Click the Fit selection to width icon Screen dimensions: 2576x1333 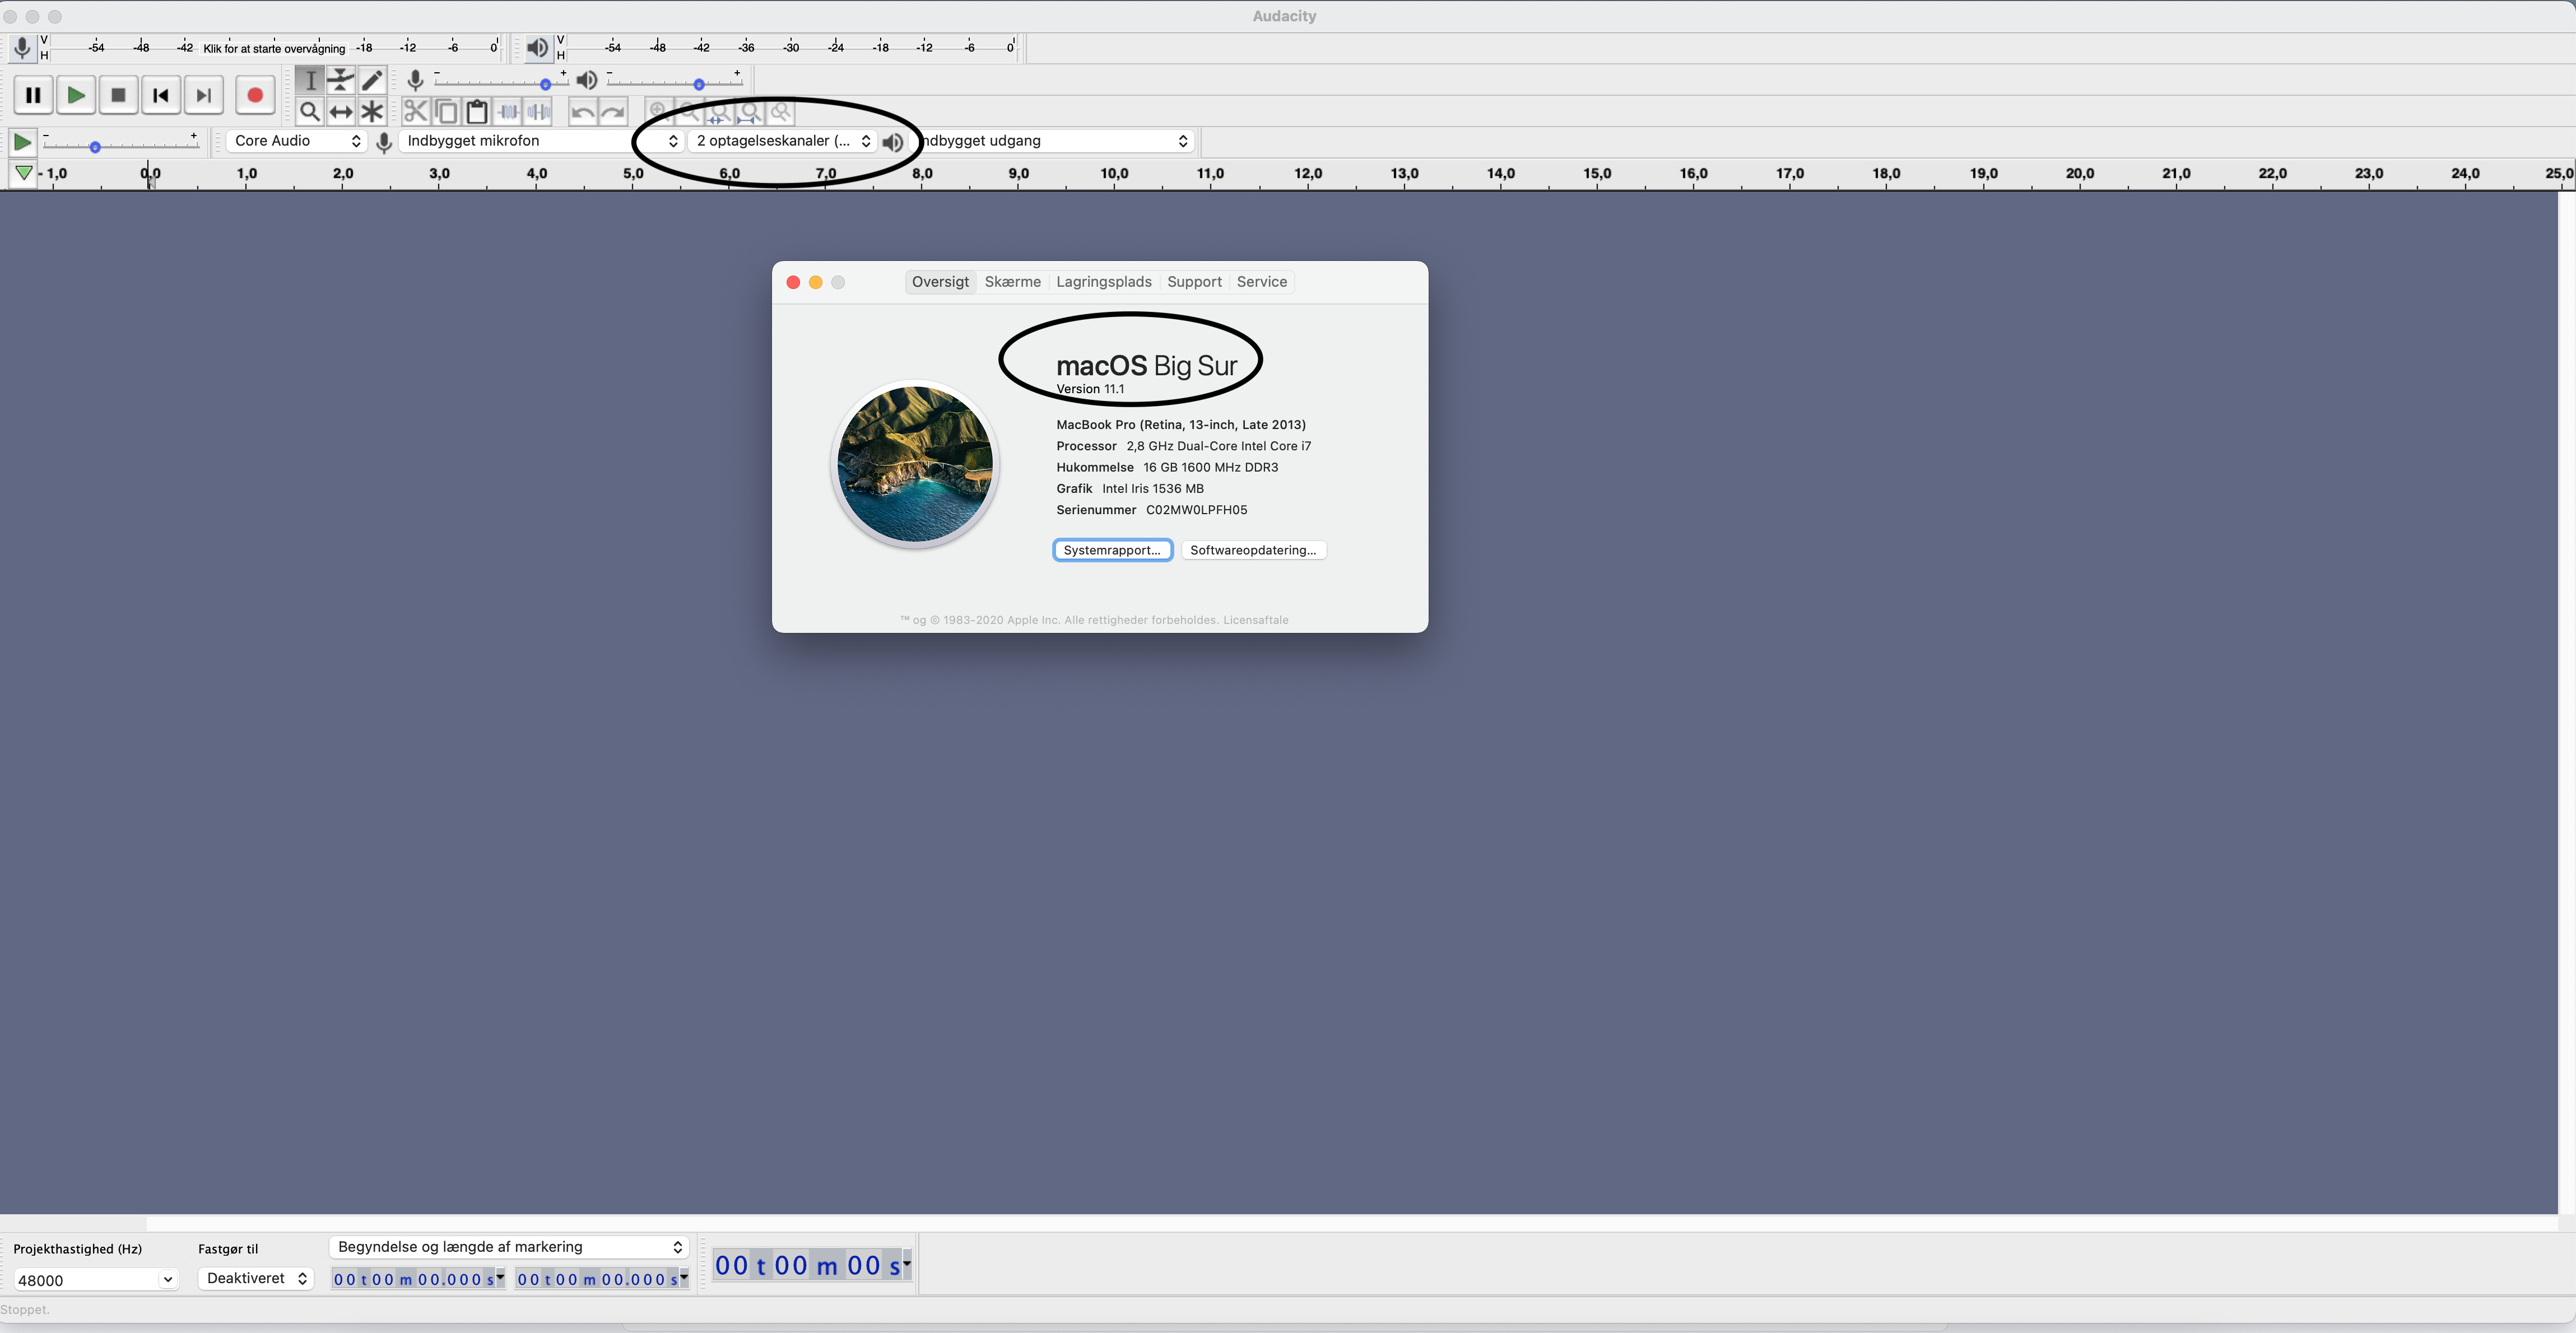coord(719,111)
